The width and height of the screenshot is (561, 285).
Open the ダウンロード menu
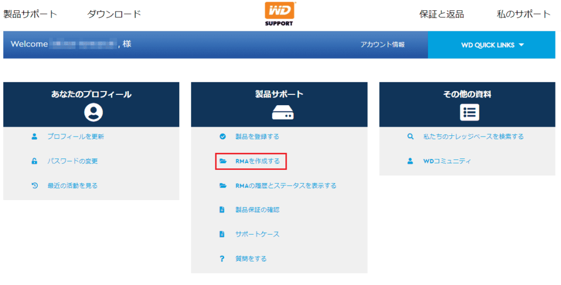click(114, 14)
